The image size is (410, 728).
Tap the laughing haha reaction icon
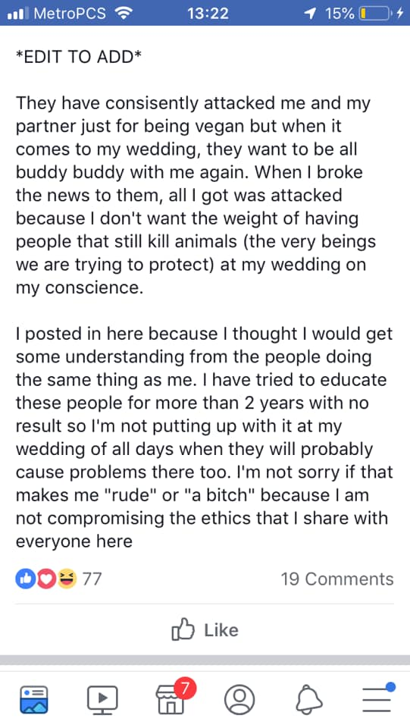pos(67,579)
